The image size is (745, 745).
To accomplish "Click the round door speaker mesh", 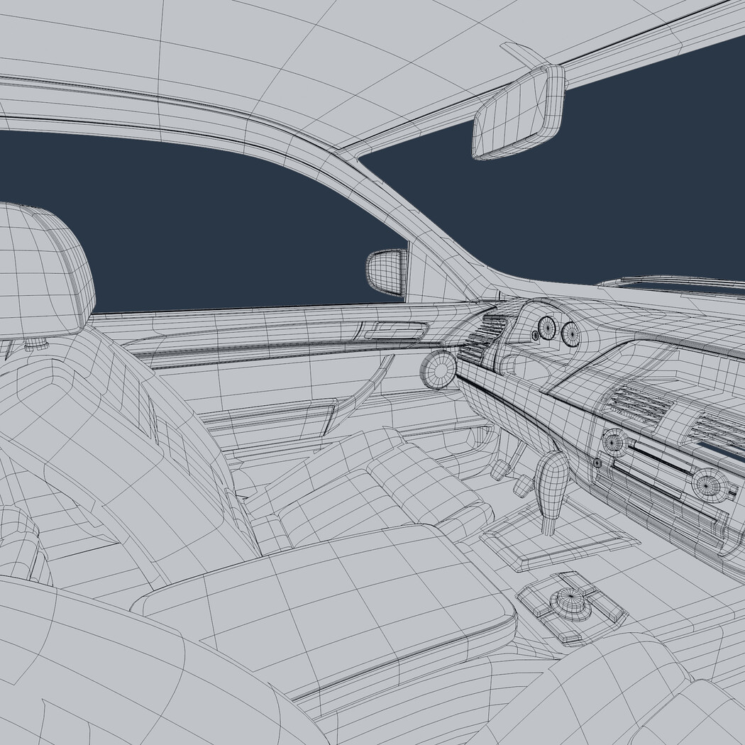I will [438, 370].
